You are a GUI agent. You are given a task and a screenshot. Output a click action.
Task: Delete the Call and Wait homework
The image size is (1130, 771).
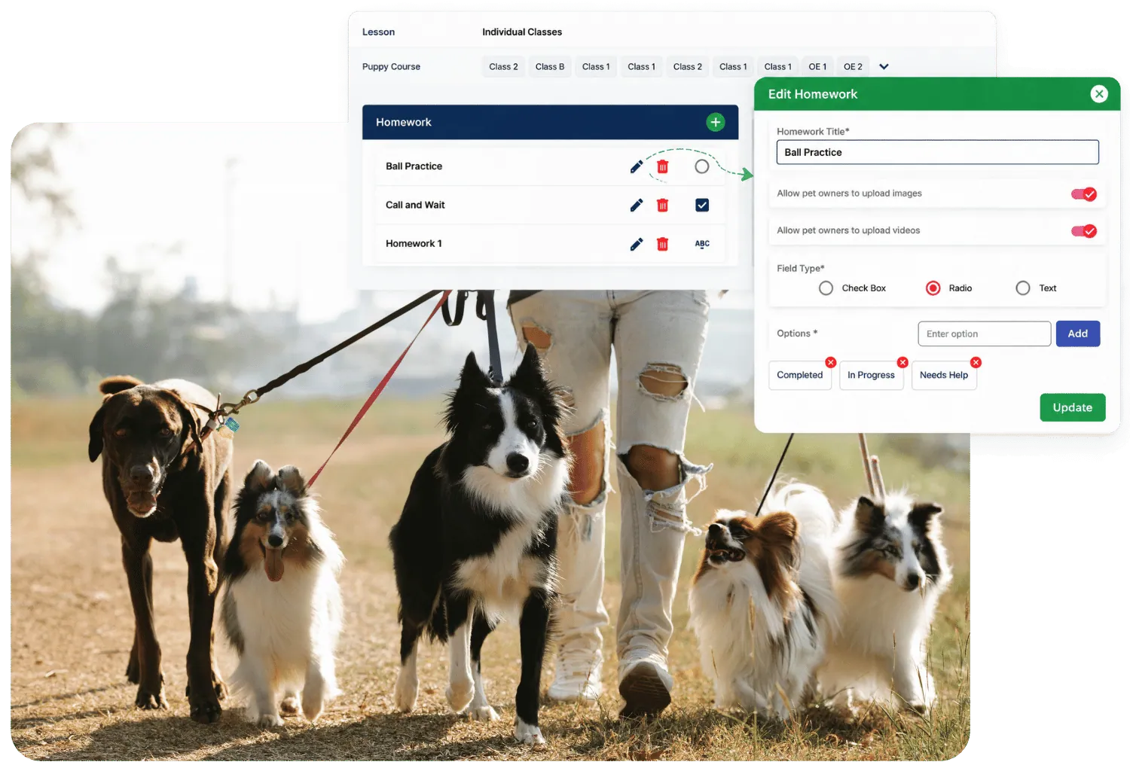click(x=662, y=205)
